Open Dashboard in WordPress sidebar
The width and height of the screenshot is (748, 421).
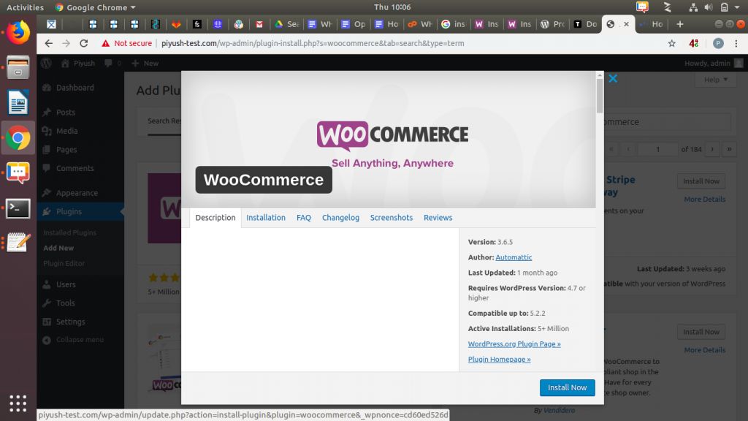(75, 88)
